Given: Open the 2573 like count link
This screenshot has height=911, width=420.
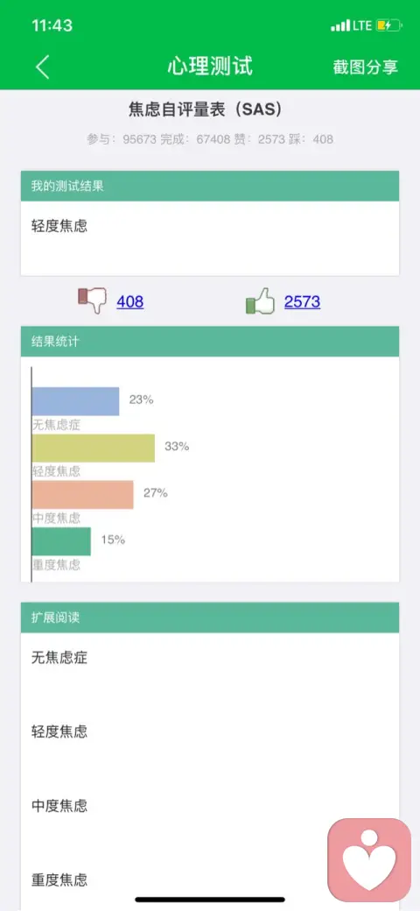Looking at the screenshot, I should click(x=302, y=301).
